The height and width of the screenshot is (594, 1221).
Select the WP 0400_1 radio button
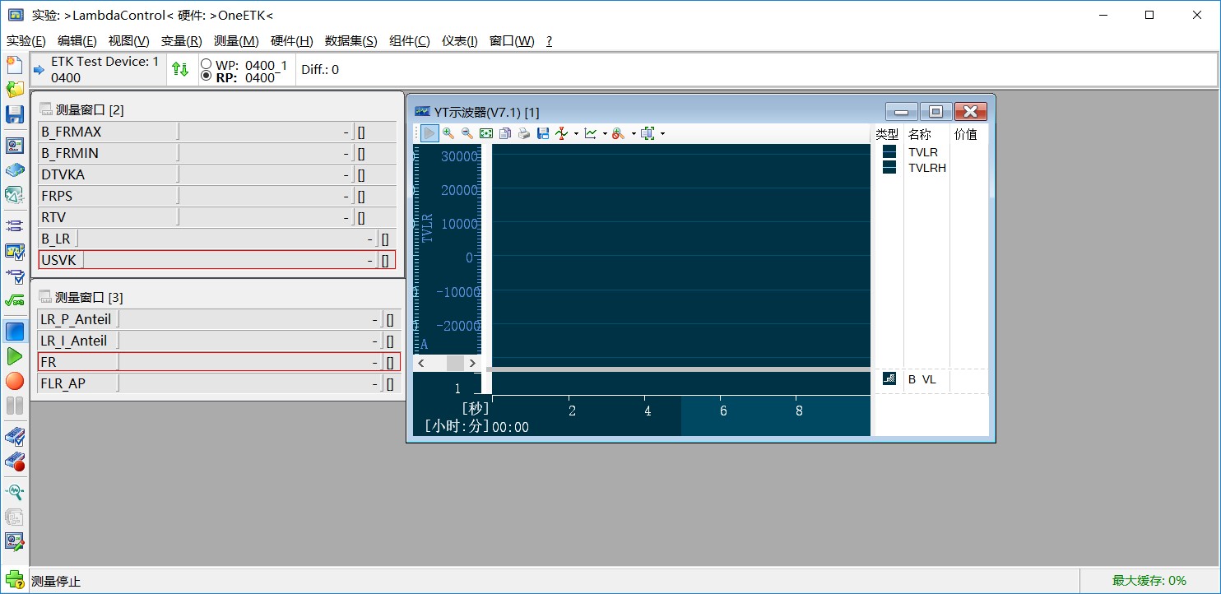point(206,63)
